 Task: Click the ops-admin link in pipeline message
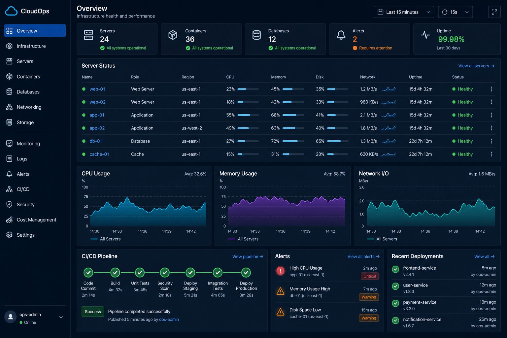[169, 320]
